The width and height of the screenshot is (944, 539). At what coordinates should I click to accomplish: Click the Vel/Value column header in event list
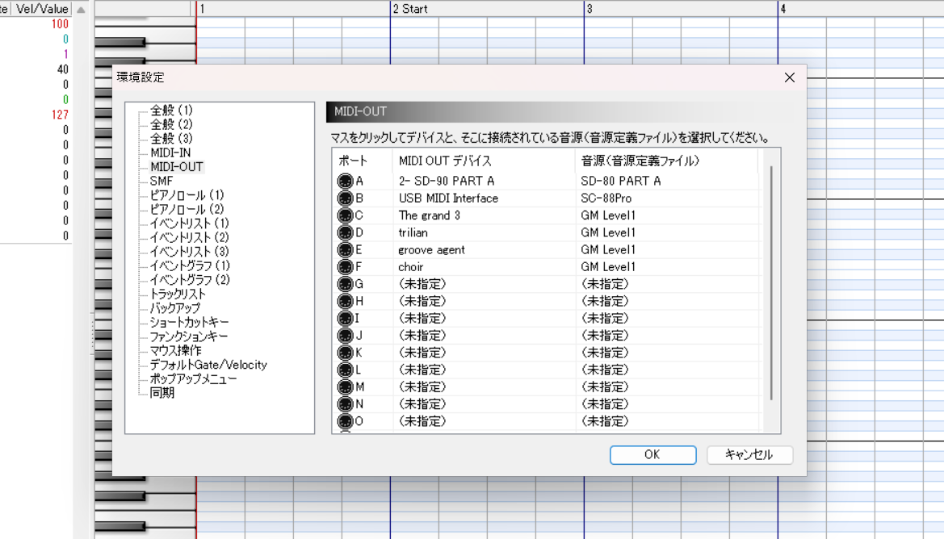pos(42,9)
